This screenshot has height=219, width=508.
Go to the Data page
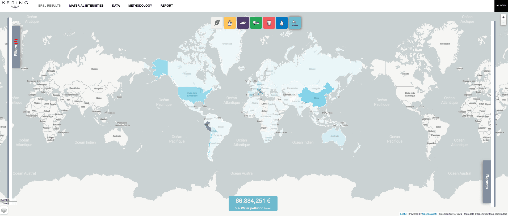(x=116, y=6)
